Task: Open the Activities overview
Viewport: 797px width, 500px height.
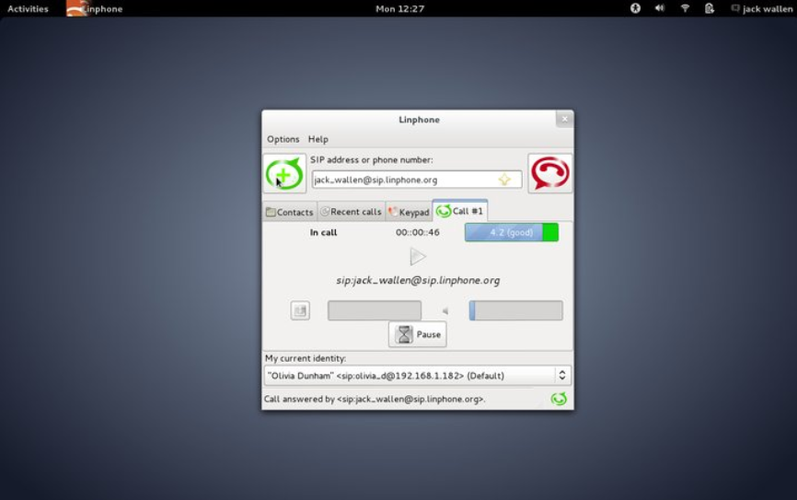Action: (28, 8)
